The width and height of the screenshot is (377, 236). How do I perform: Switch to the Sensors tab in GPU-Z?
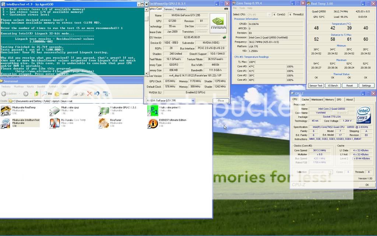168,9
